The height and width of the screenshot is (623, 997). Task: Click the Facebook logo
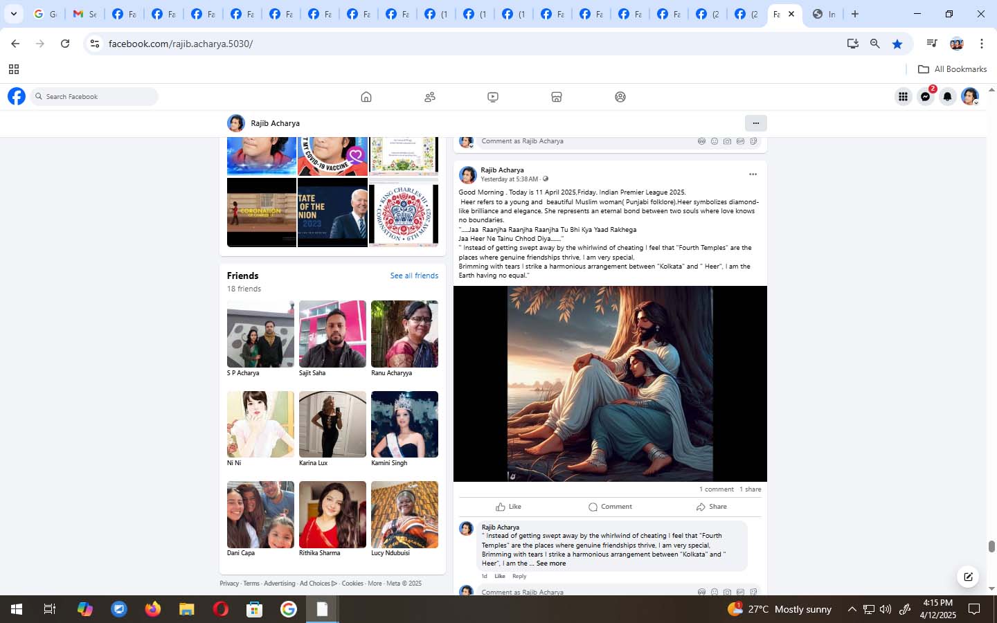coord(17,96)
